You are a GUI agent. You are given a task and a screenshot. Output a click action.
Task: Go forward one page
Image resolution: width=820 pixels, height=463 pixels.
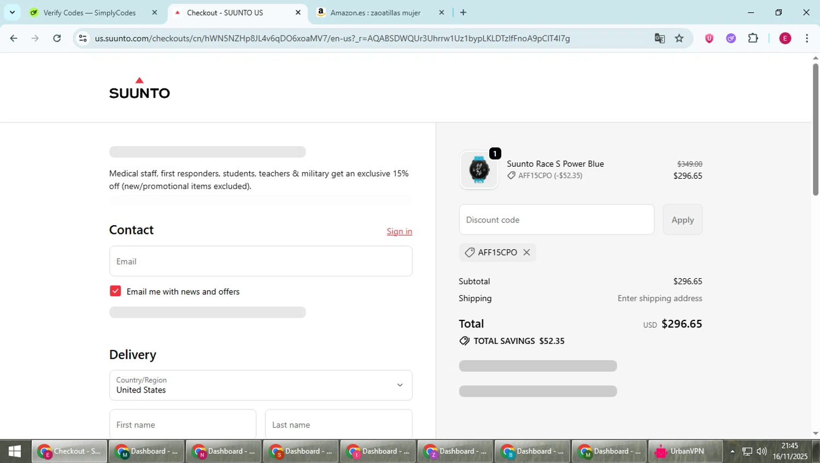[35, 38]
